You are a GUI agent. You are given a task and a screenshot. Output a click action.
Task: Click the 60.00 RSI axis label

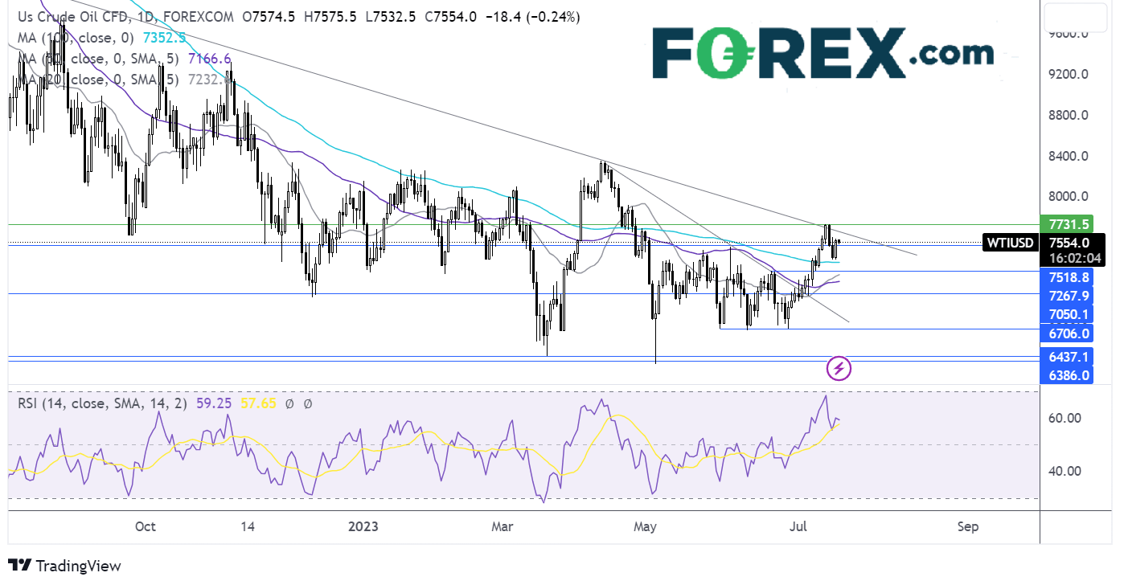(x=1065, y=418)
